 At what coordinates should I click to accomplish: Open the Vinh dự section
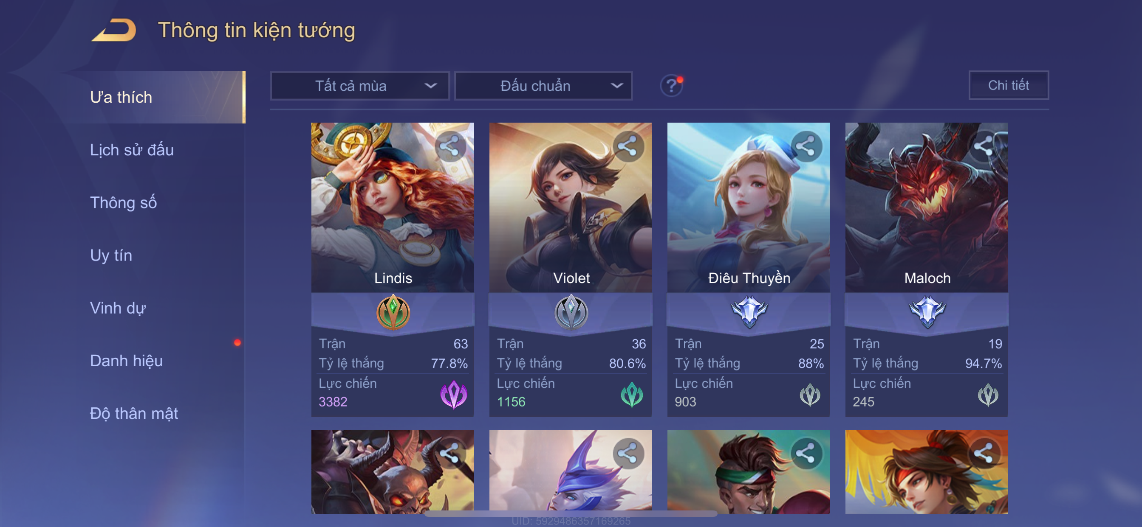click(118, 308)
